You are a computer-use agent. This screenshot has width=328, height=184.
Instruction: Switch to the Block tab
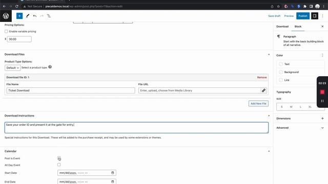[x=298, y=27]
